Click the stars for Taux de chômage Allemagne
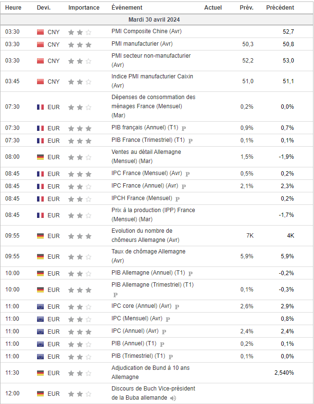This screenshot has width=314, height=404. coord(80,257)
